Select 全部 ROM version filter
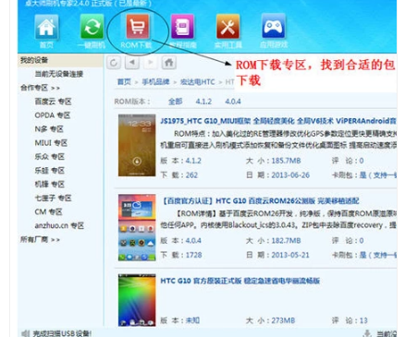This screenshot has height=337, width=405. pos(176,102)
